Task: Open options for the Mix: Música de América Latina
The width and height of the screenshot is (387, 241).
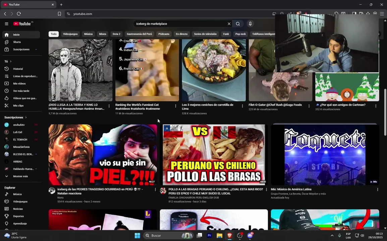Action: (377, 189)
